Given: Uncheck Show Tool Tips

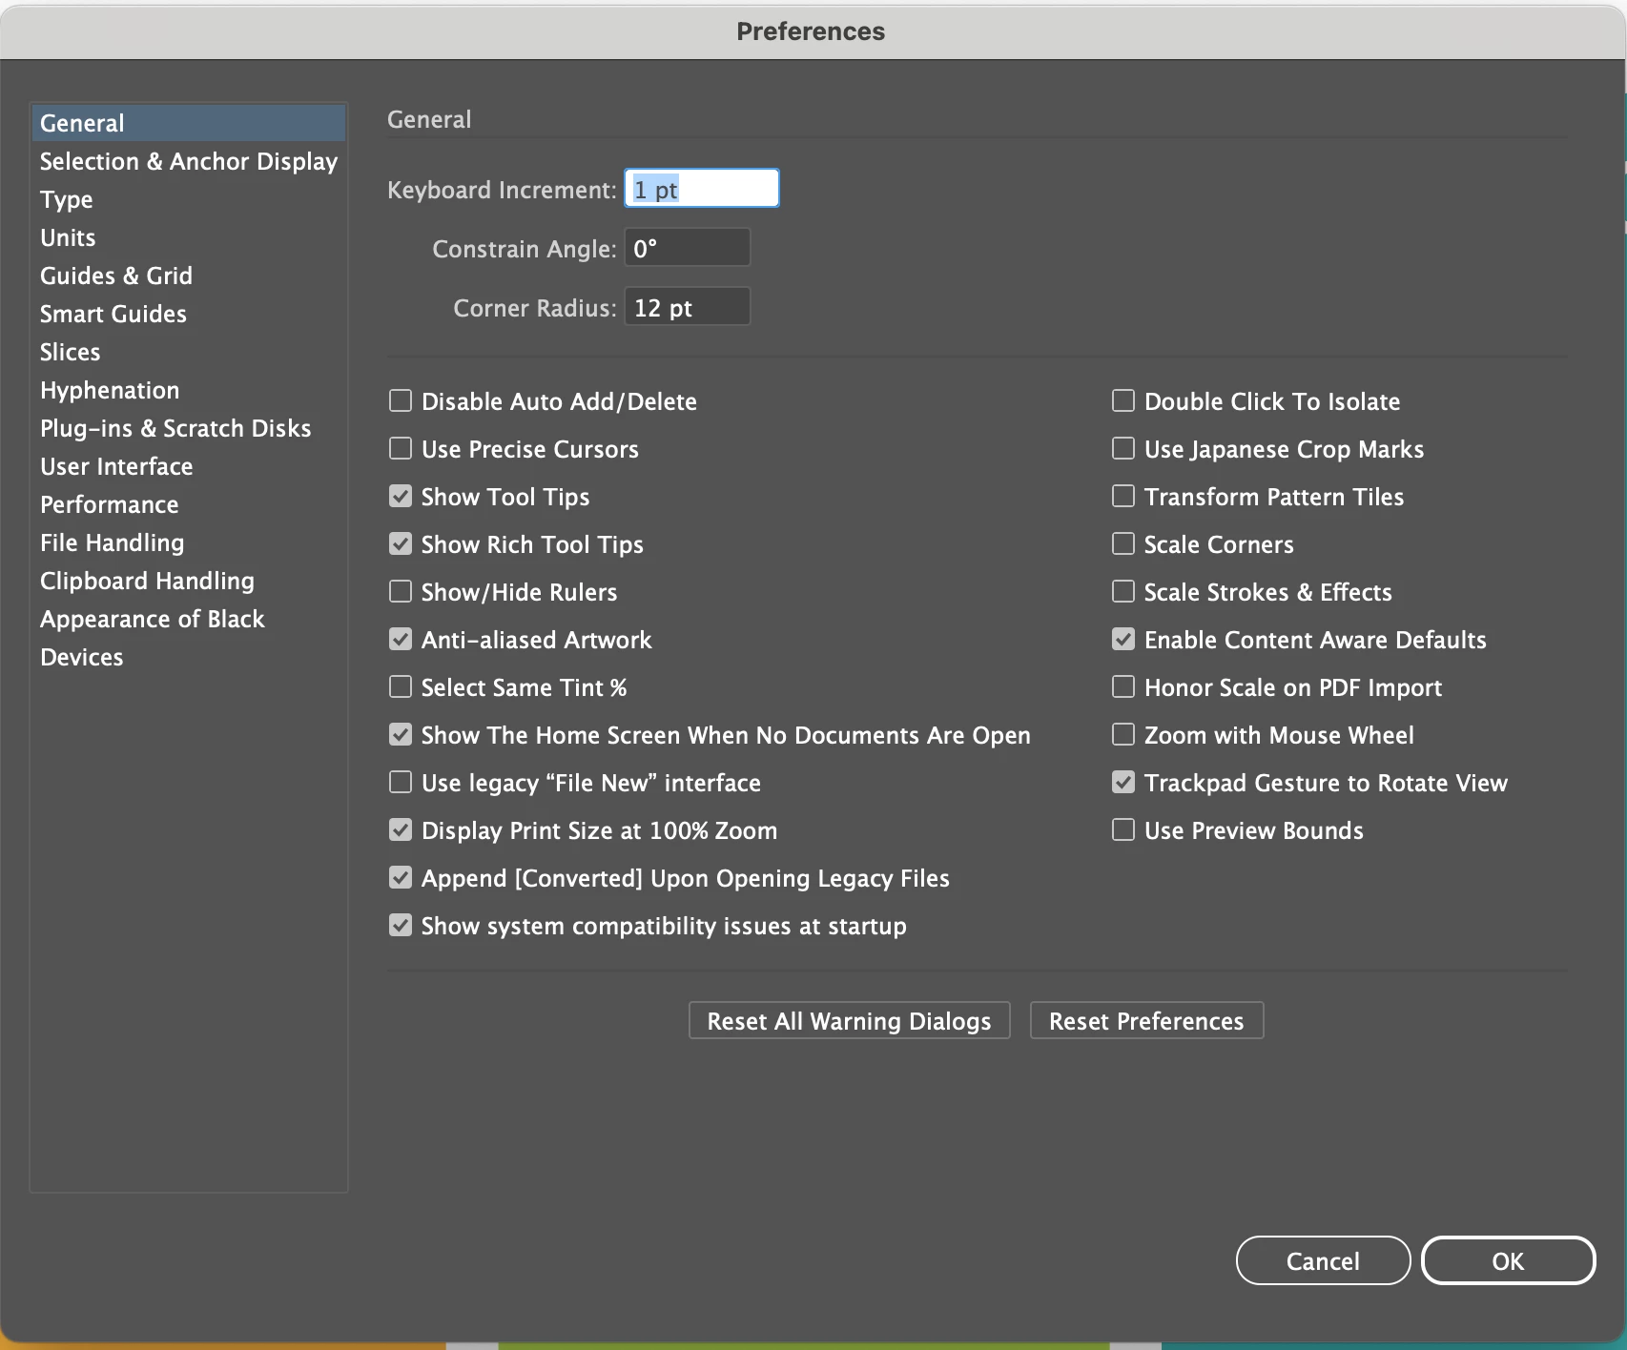Looking at the screenshot, I should [x=401, y=496].
